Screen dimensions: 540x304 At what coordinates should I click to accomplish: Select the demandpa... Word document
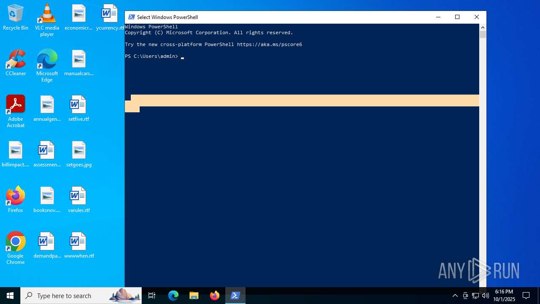pos(47,245)
